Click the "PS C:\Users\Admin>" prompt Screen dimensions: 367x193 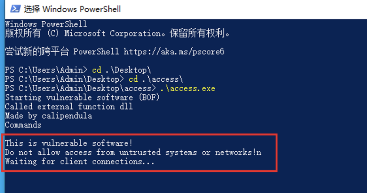coord(46,70)
